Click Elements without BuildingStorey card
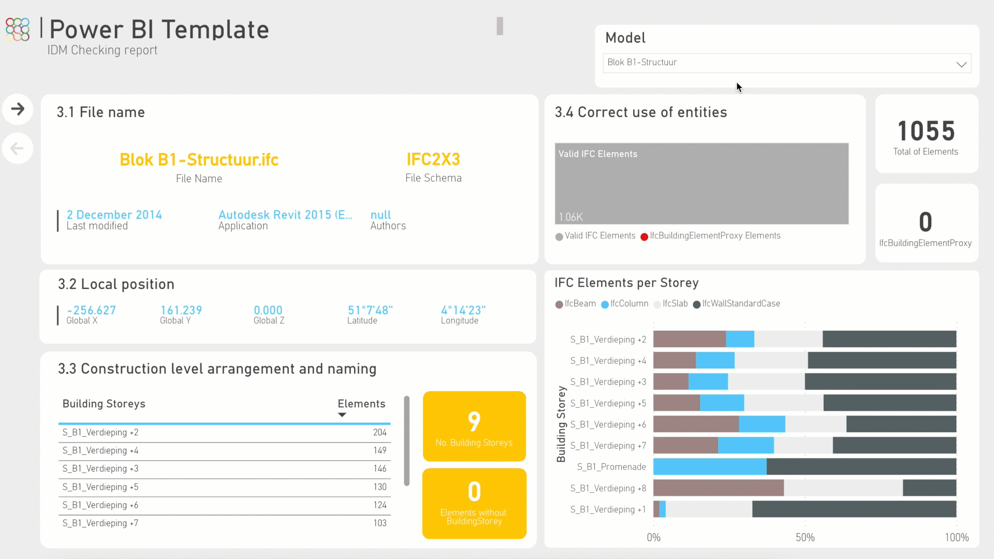Image resolution: width=994 pixels, height=559 pixels. pyautogui.click(x=474, y=504)
